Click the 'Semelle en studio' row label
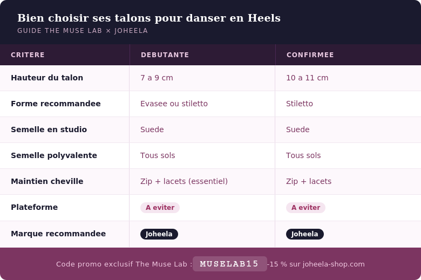The height and width of the screenshot is (280, 421). point(49,129)
